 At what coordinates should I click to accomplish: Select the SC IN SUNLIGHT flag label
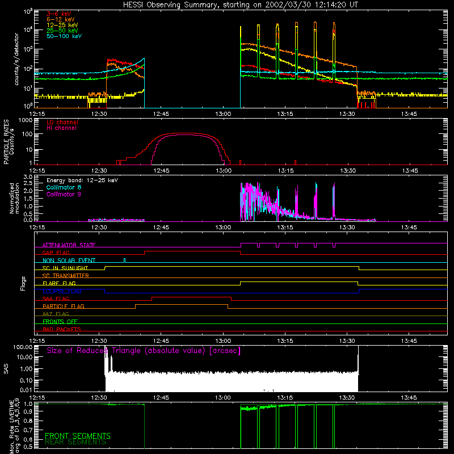point(65,268)
